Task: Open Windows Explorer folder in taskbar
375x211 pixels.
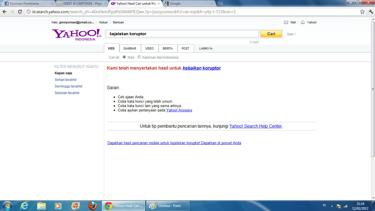Action: coord(42,205)
